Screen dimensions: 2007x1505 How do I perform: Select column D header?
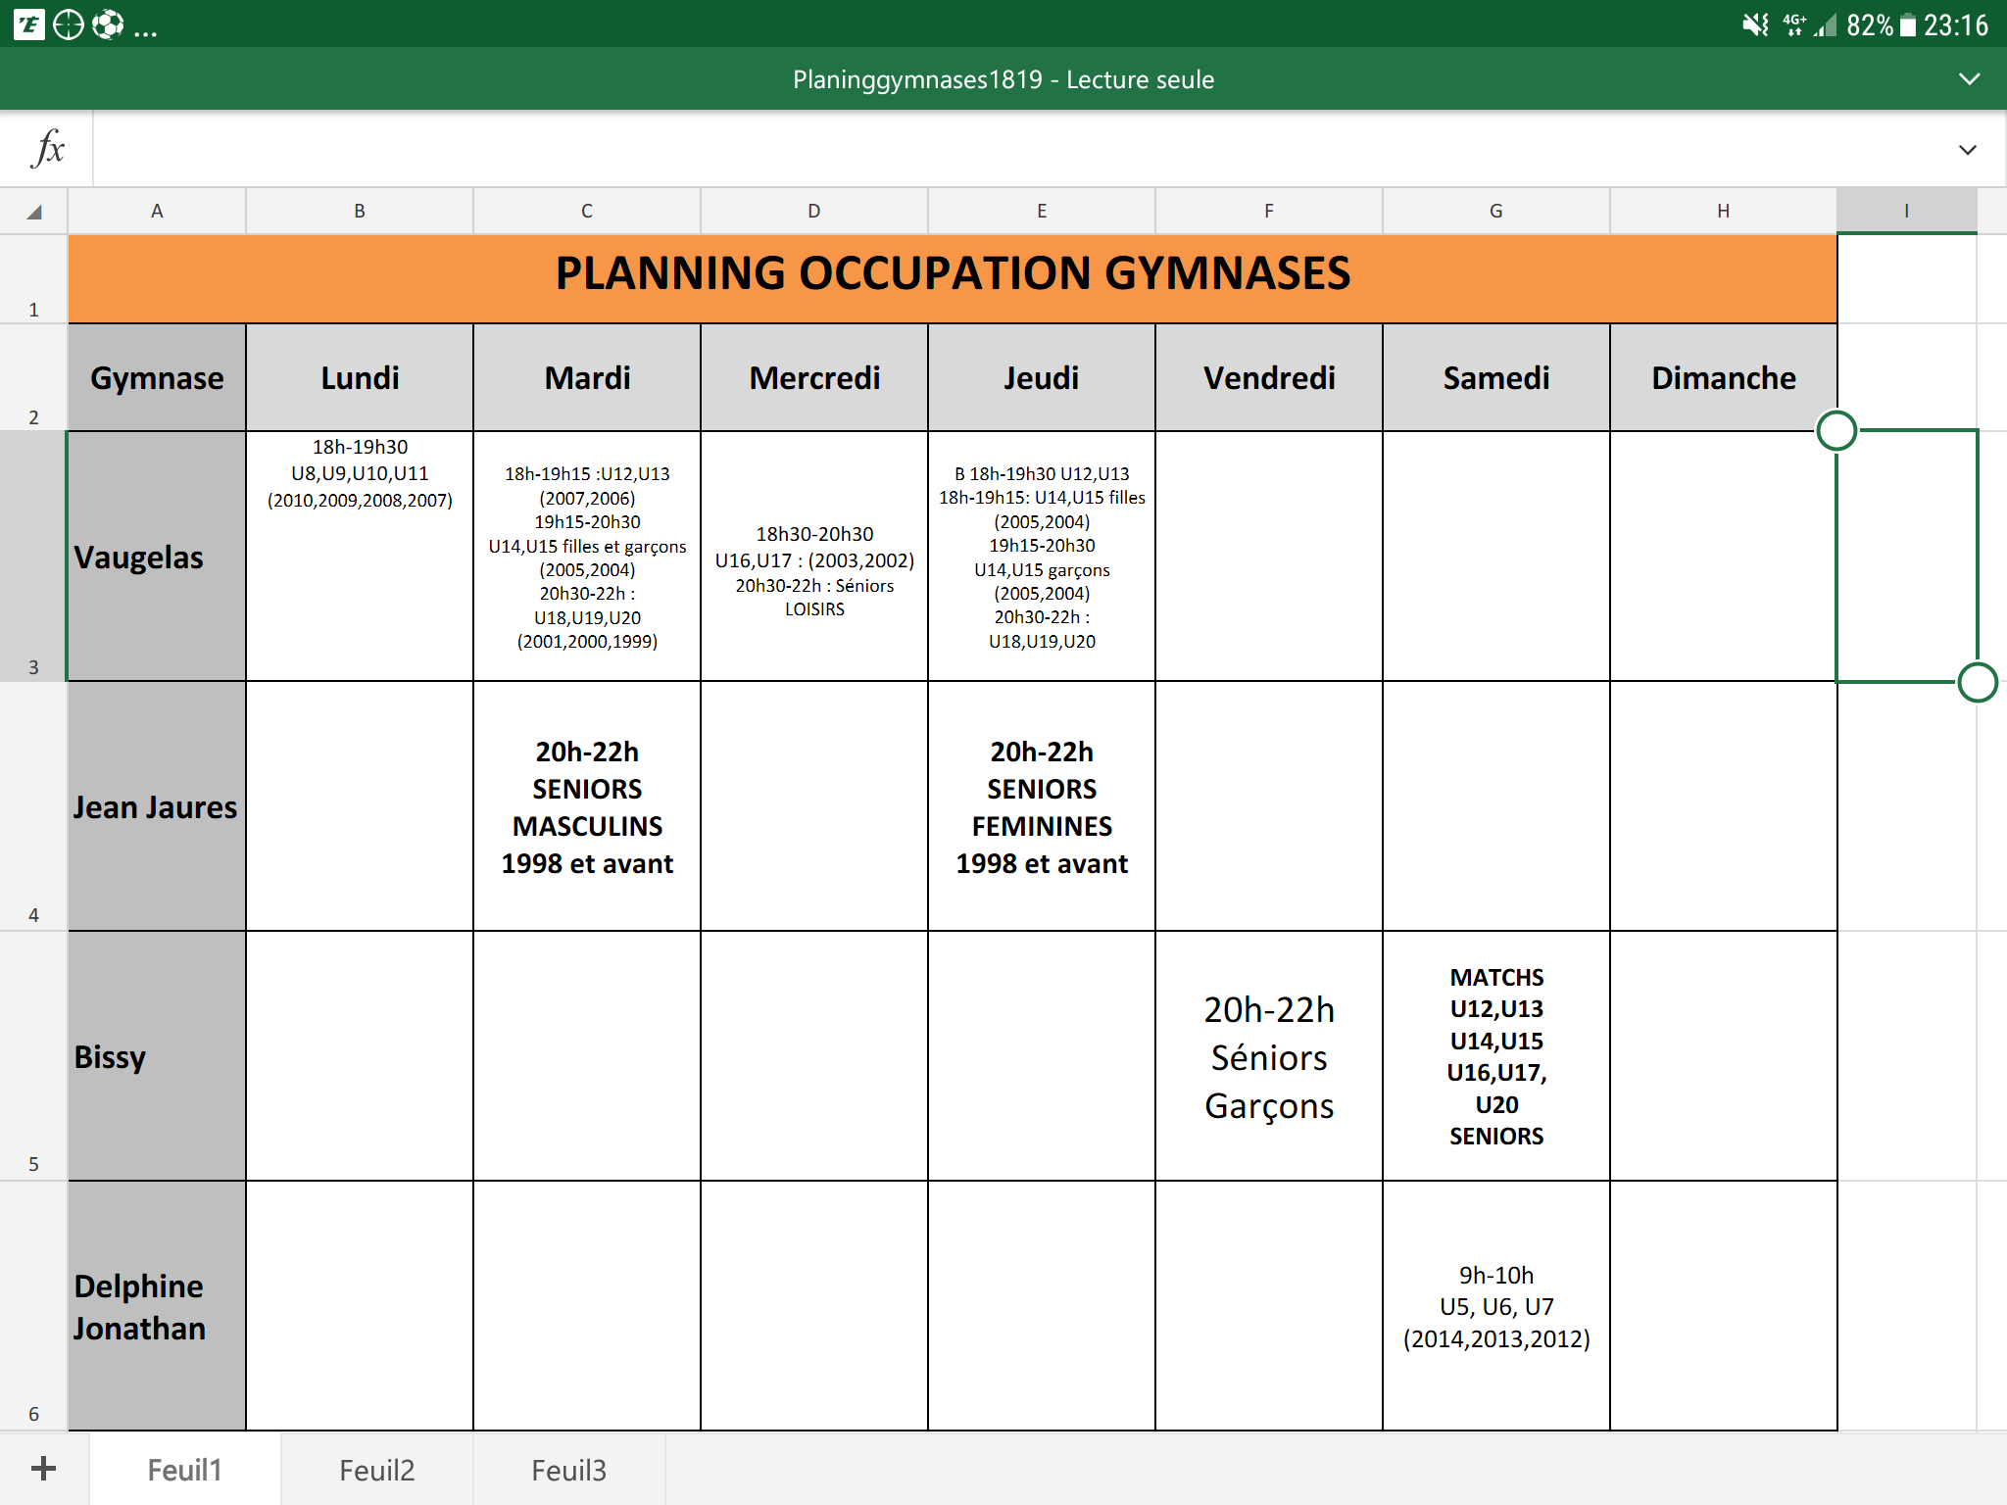[x=813, y=211]
